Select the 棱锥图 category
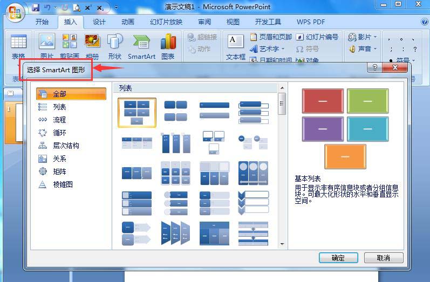This screenshot has height=282, width=430. click(71, 184)
